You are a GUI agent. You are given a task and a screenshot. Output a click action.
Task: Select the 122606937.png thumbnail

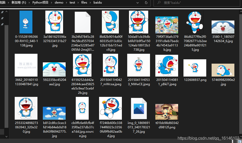pos(195,68)
